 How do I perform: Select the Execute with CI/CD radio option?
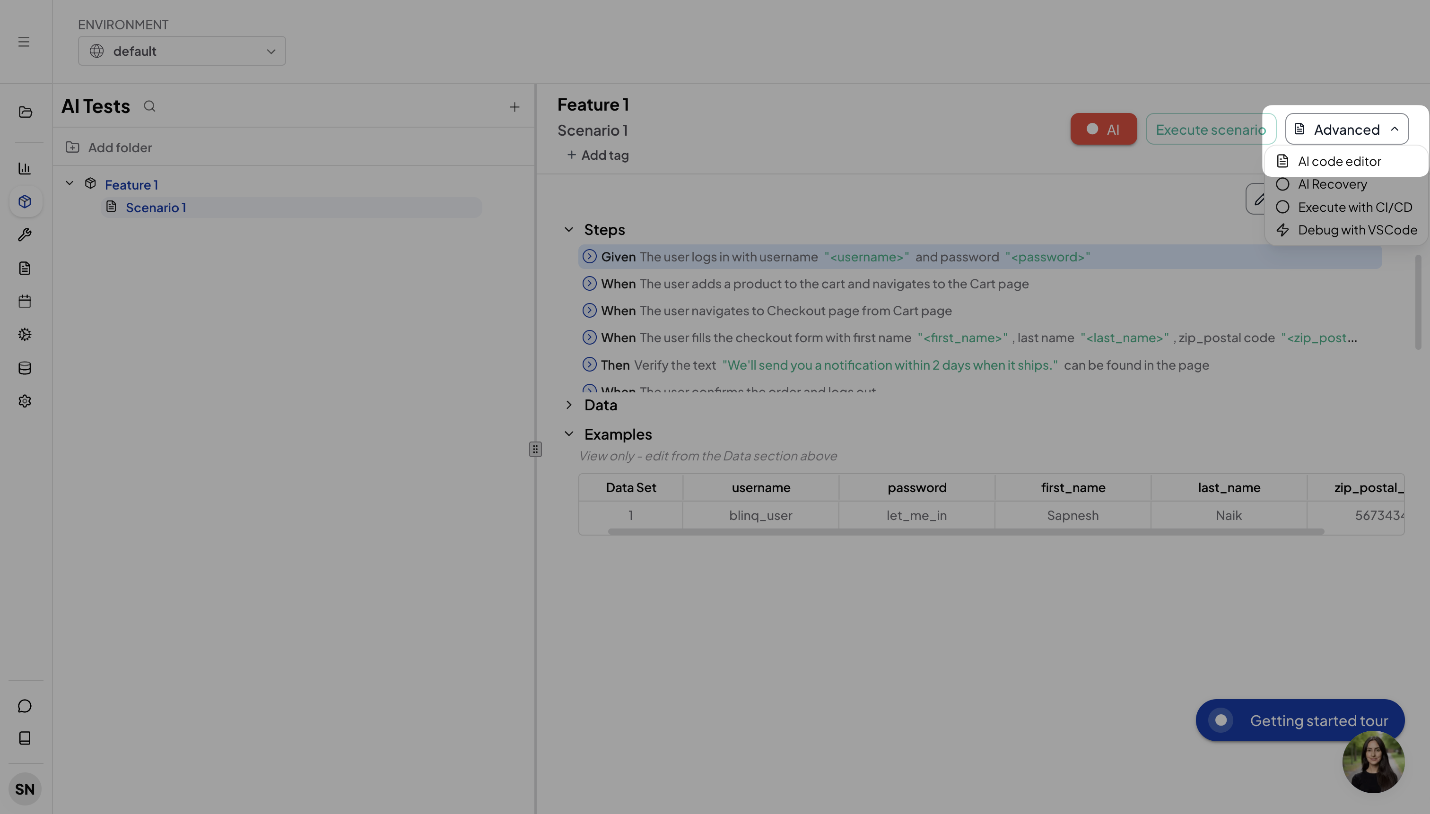pos(1282,208)
